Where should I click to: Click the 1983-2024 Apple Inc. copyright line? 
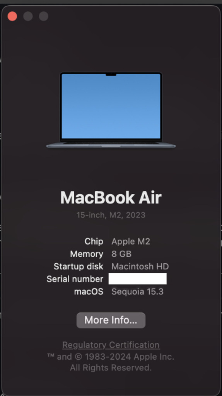[111, 357]
